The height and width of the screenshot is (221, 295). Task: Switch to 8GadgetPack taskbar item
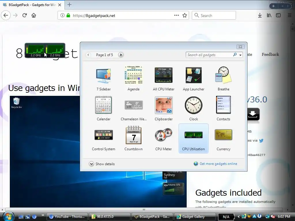tap(152, 217)
